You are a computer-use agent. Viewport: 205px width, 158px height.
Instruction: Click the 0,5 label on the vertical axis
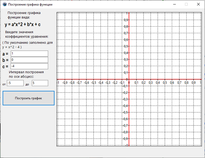[126, 46]
